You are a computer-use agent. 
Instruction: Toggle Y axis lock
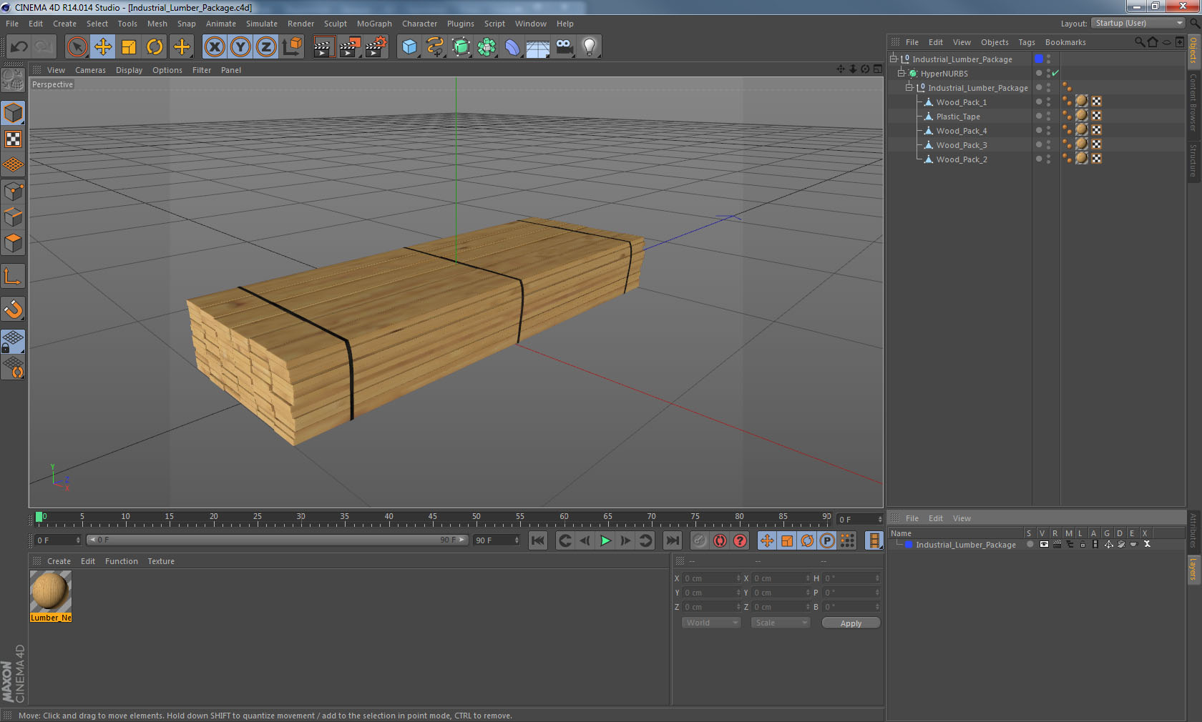pos(240,47)
